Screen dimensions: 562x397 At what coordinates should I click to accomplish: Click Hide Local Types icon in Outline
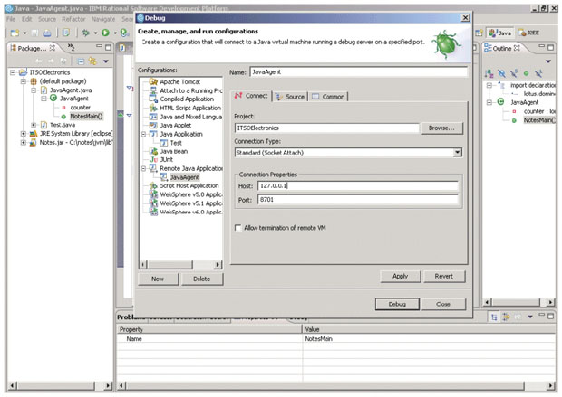click(x=538, y=73)
